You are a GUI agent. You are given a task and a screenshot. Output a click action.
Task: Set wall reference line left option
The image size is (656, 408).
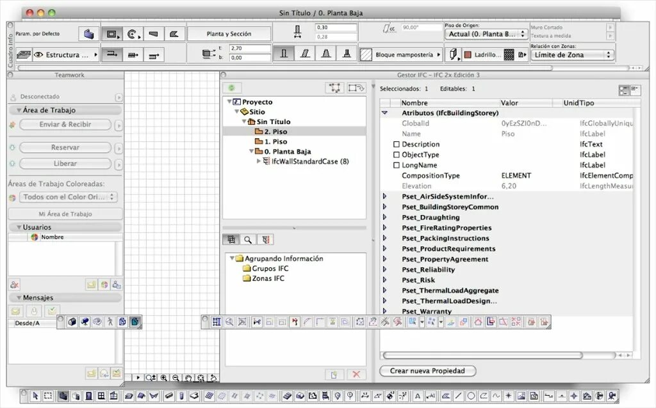pos(112,54)
